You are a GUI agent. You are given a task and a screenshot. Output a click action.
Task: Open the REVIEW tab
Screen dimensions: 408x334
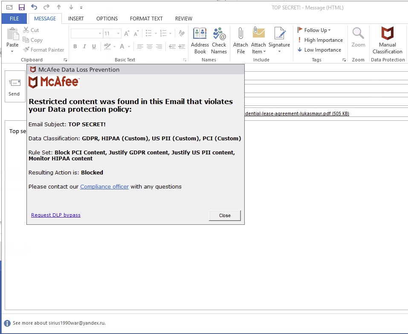tap(184, 19)
